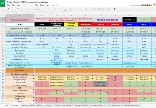Image resolution: width=156 pixels, height=108 pixels.
Task: Open the Rules for Maintainers tab arrow
Action: [x=140, y=106]
